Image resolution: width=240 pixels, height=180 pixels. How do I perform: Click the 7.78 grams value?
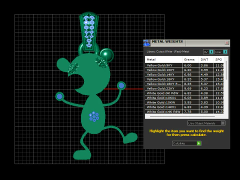coord(187,111)
